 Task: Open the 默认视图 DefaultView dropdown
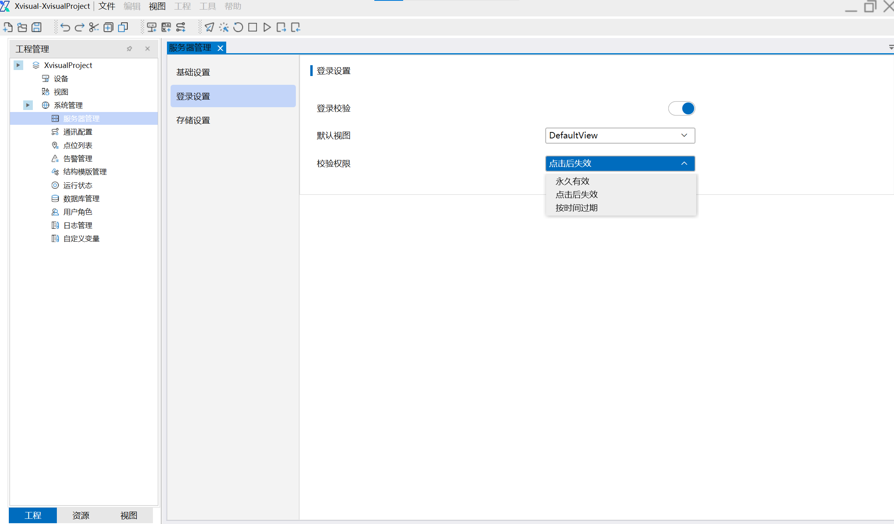tap(620, 136)
